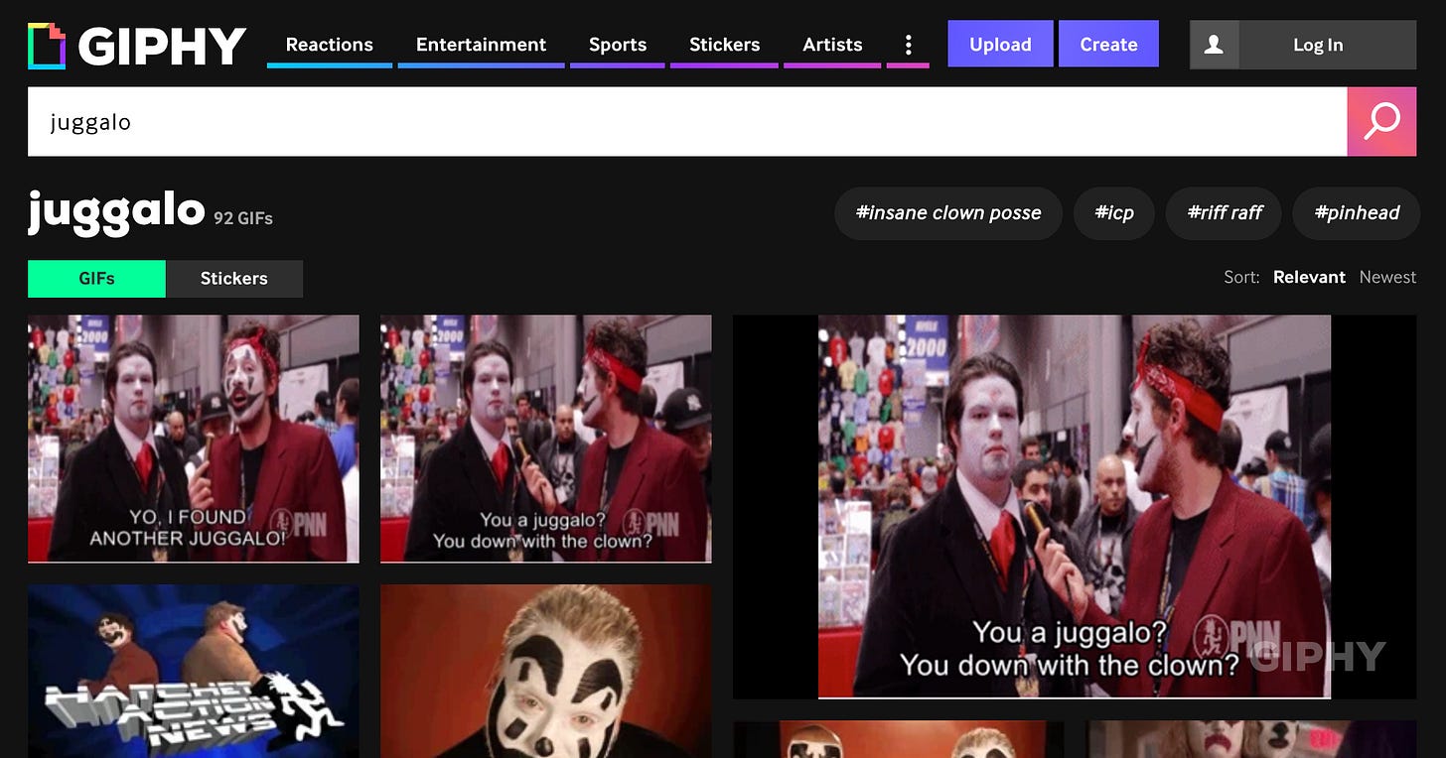This screenshot has width=1446, height=758.
Task: Click the Upload button
Action: tap(1000, 44)
